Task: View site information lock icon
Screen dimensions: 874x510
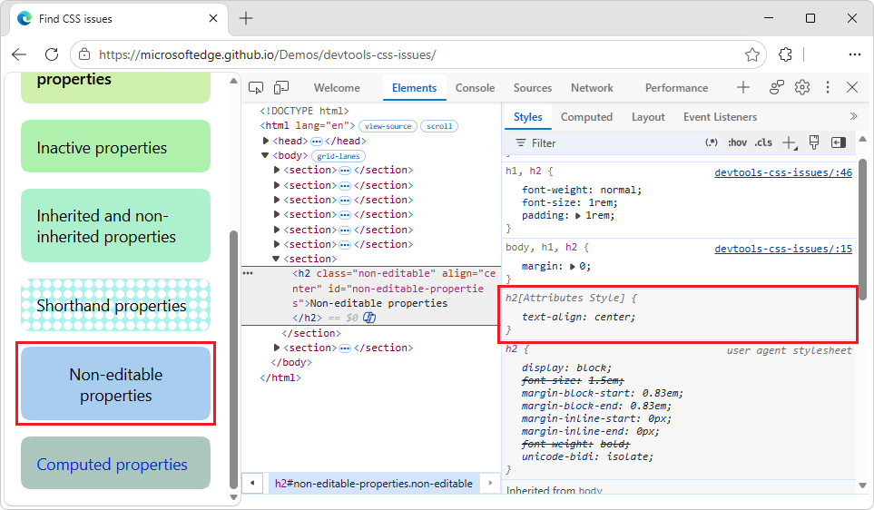Action: 84,54
